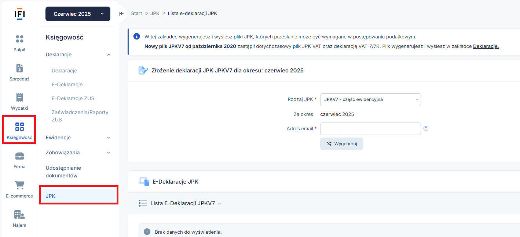Click the Księgowość sidebar heading
Image resolution: width=520 pixels, height=237 pixels.
(x=65, y=37)
